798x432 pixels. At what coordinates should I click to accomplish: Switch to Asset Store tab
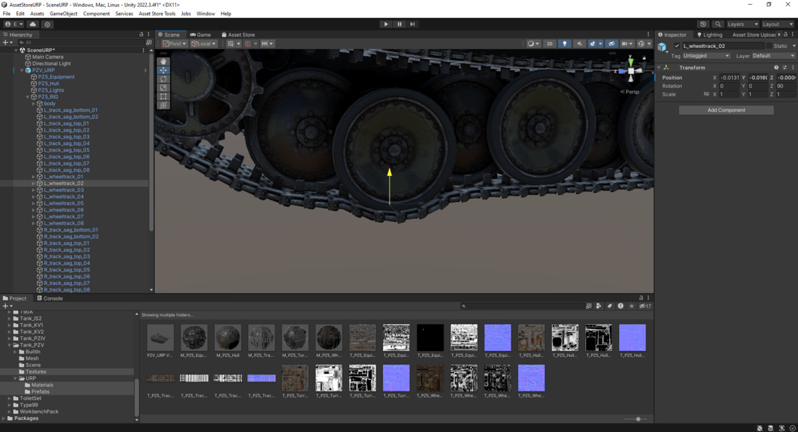tap(238, 35)
